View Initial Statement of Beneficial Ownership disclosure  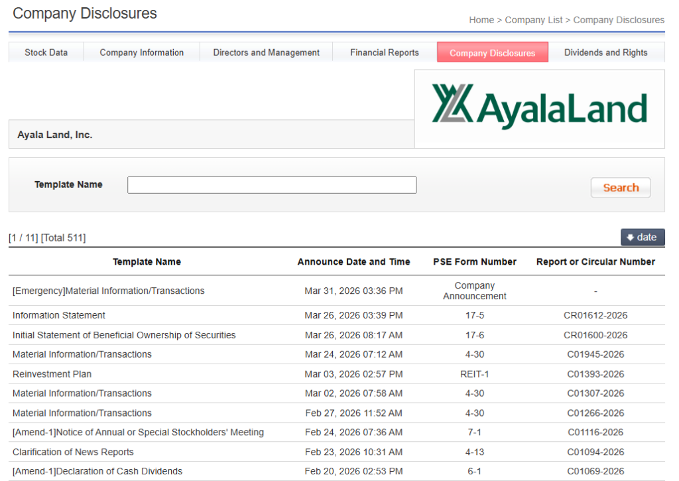pos(124,335)
